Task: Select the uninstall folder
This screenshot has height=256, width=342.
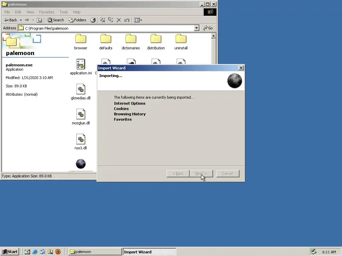Action: pyautogui.click(x=181, y=42)
